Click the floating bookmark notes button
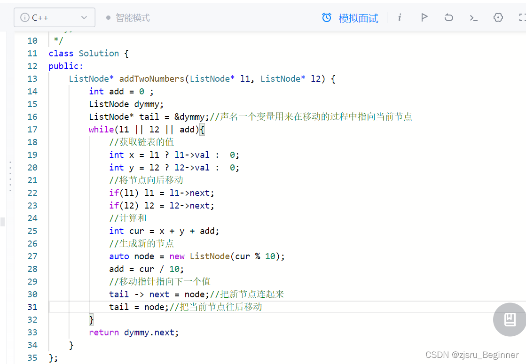The width and height of the screenshot is (526, 364). 510,319
